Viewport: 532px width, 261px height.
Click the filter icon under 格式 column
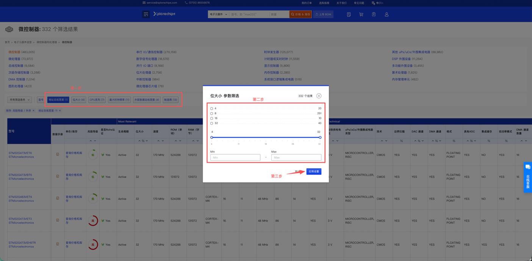click(454, 141)
